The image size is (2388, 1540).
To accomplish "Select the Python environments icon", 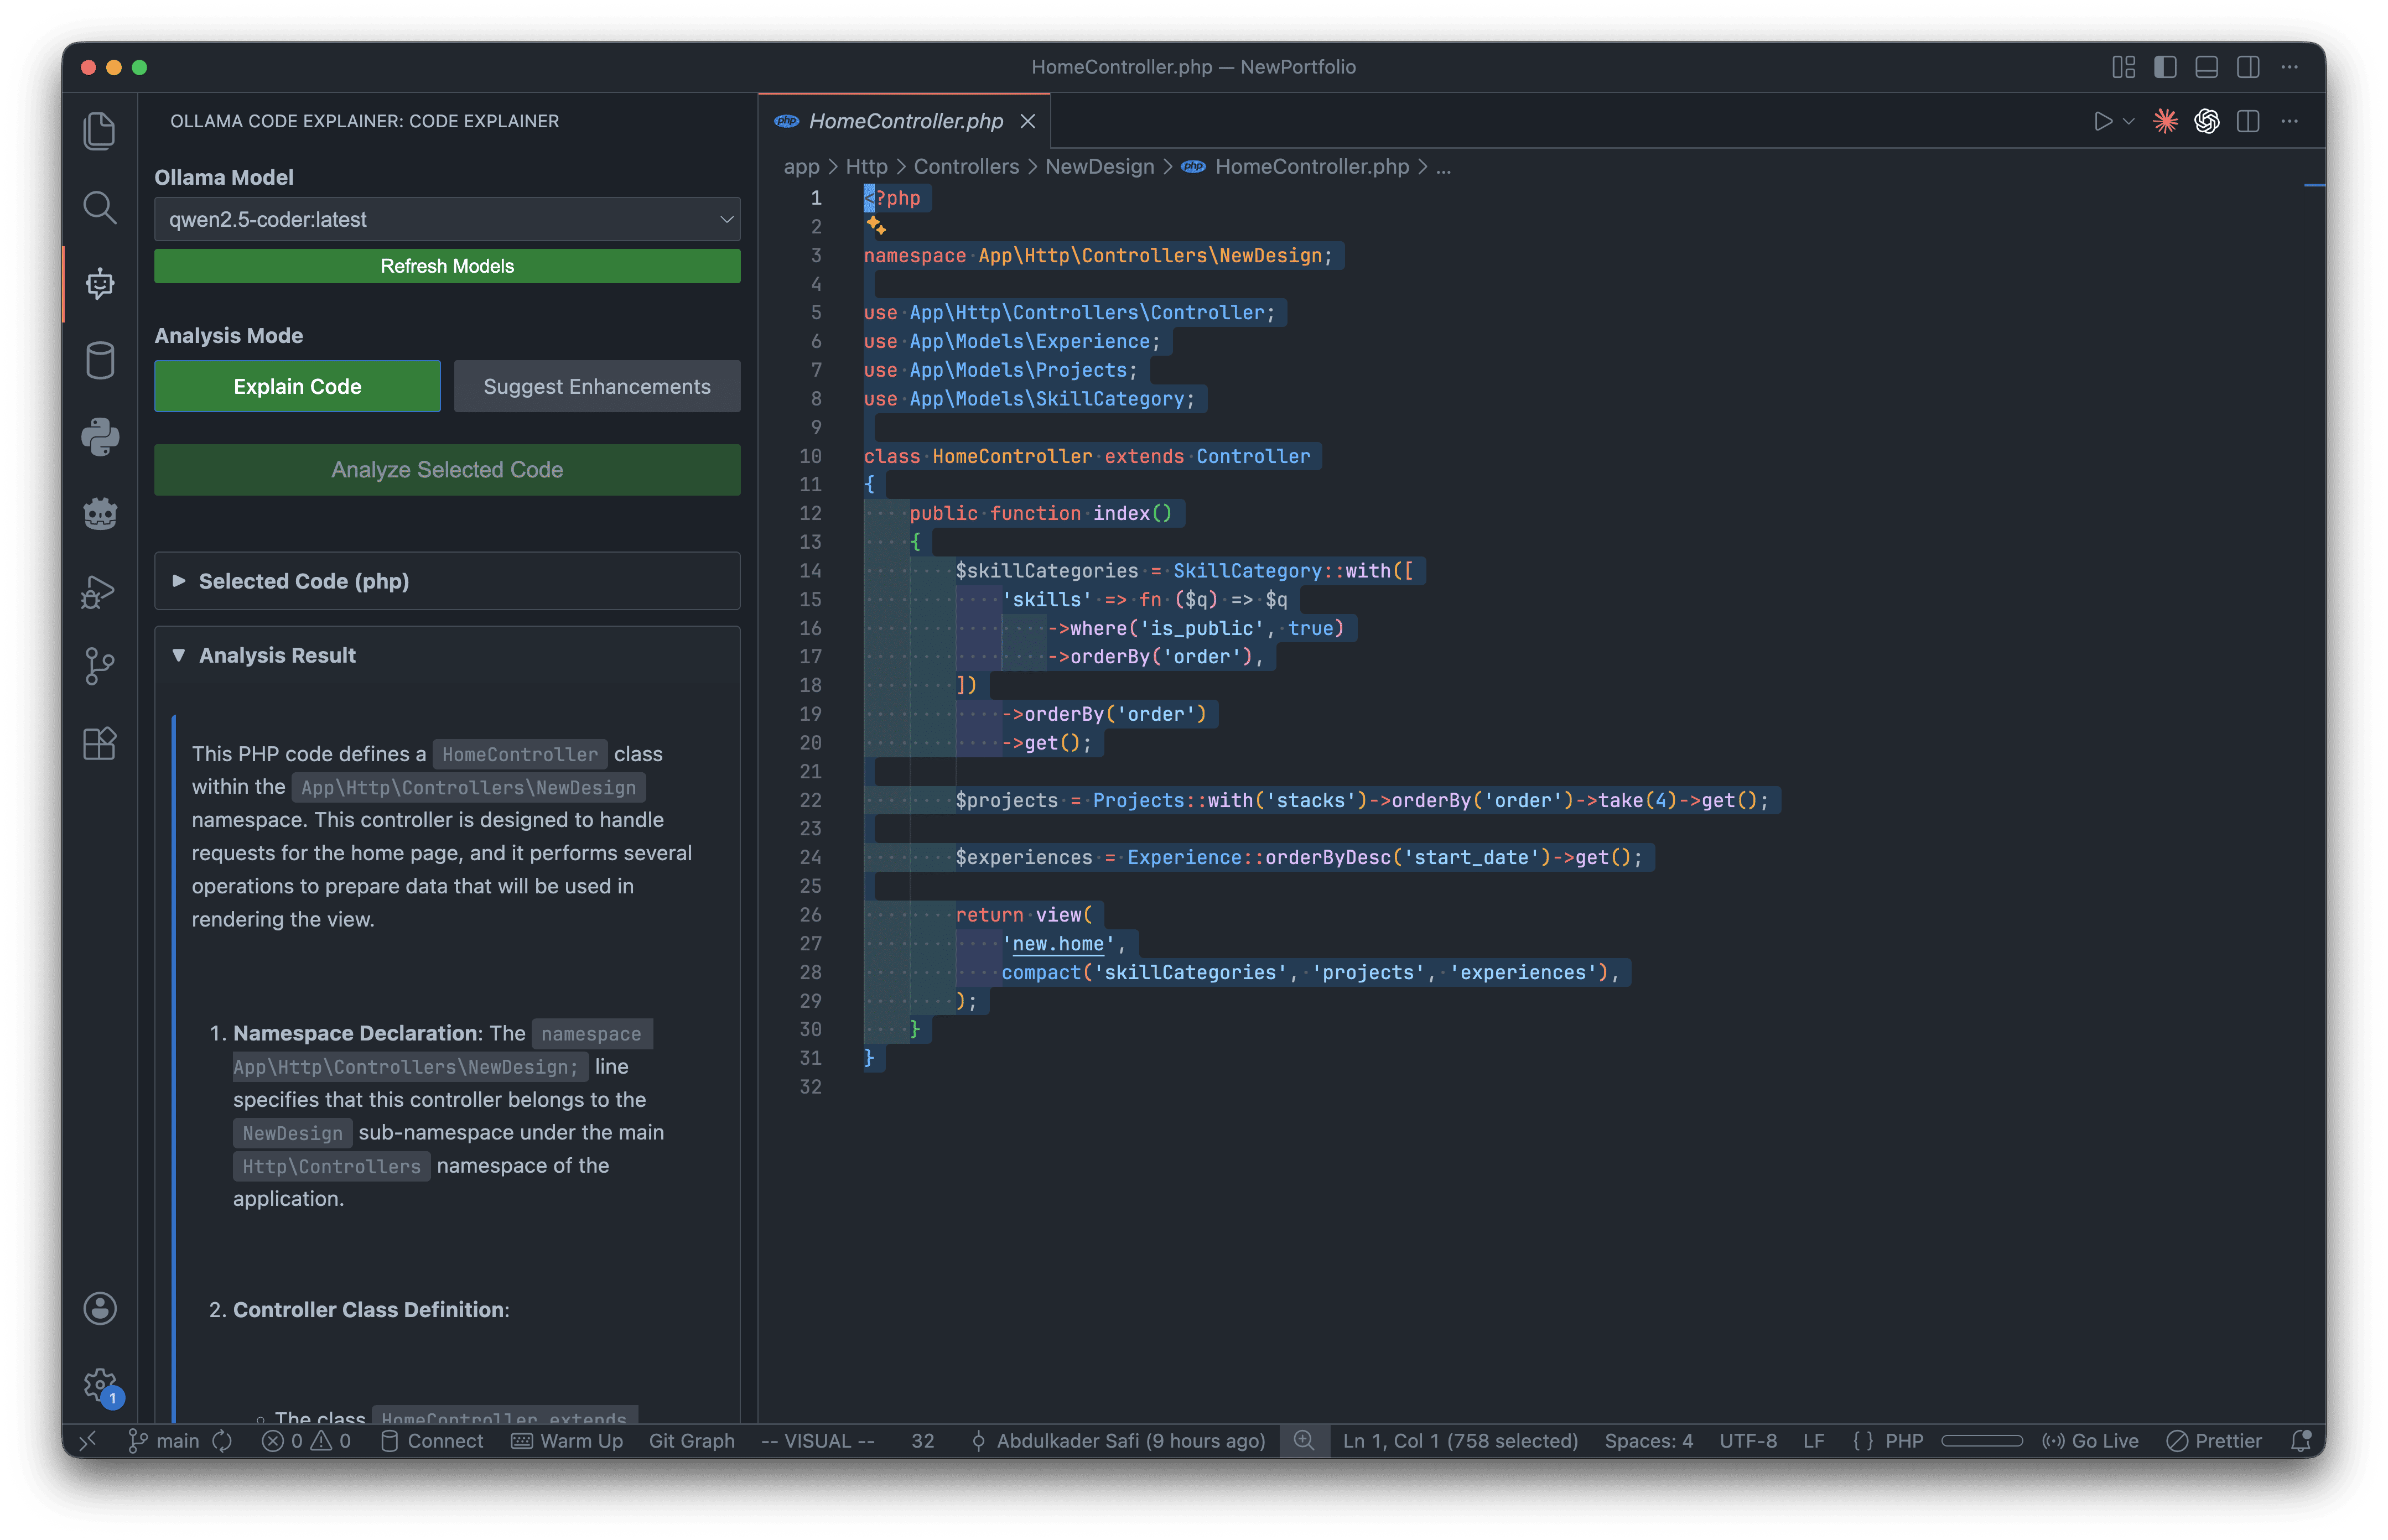I will pyautogui.click(x=100, y=437).
